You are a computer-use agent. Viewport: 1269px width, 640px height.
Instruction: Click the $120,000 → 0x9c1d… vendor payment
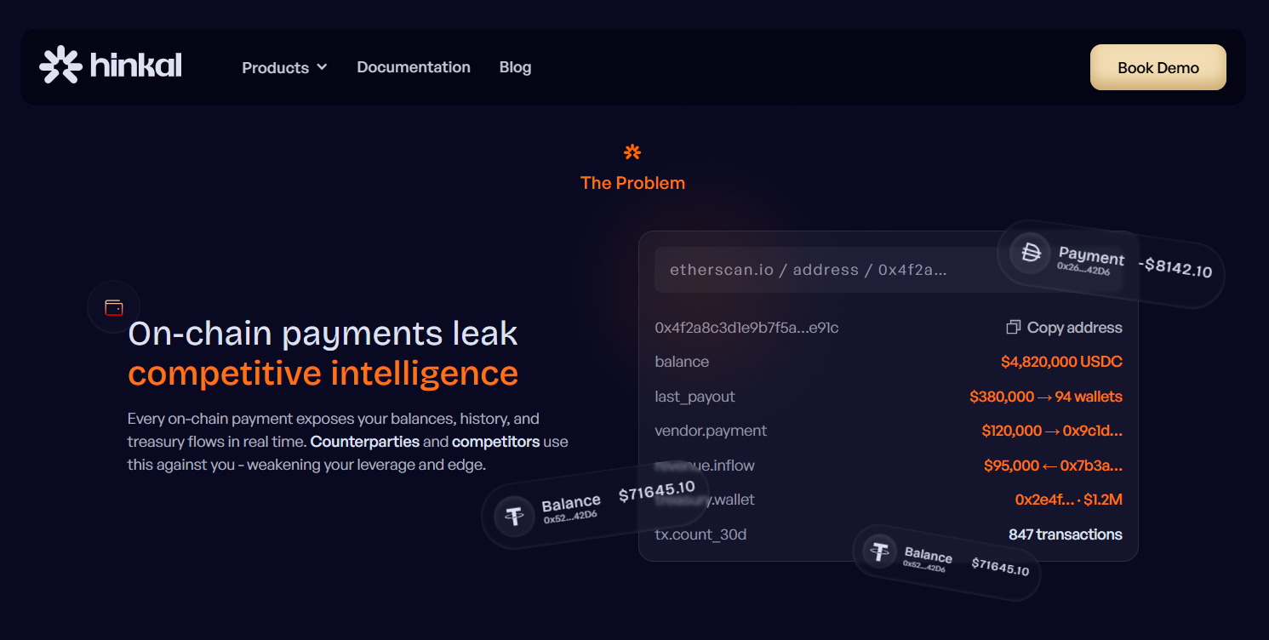(1052, 431)
